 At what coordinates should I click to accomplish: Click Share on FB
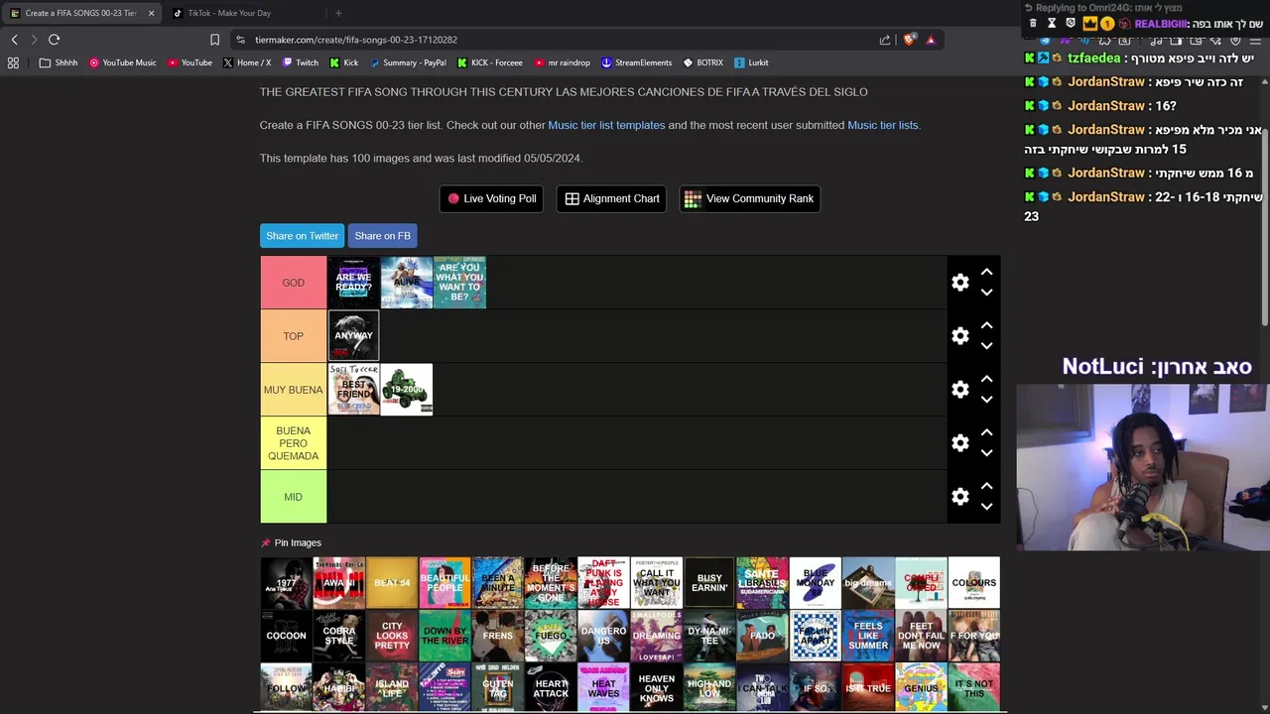(382, 236)
